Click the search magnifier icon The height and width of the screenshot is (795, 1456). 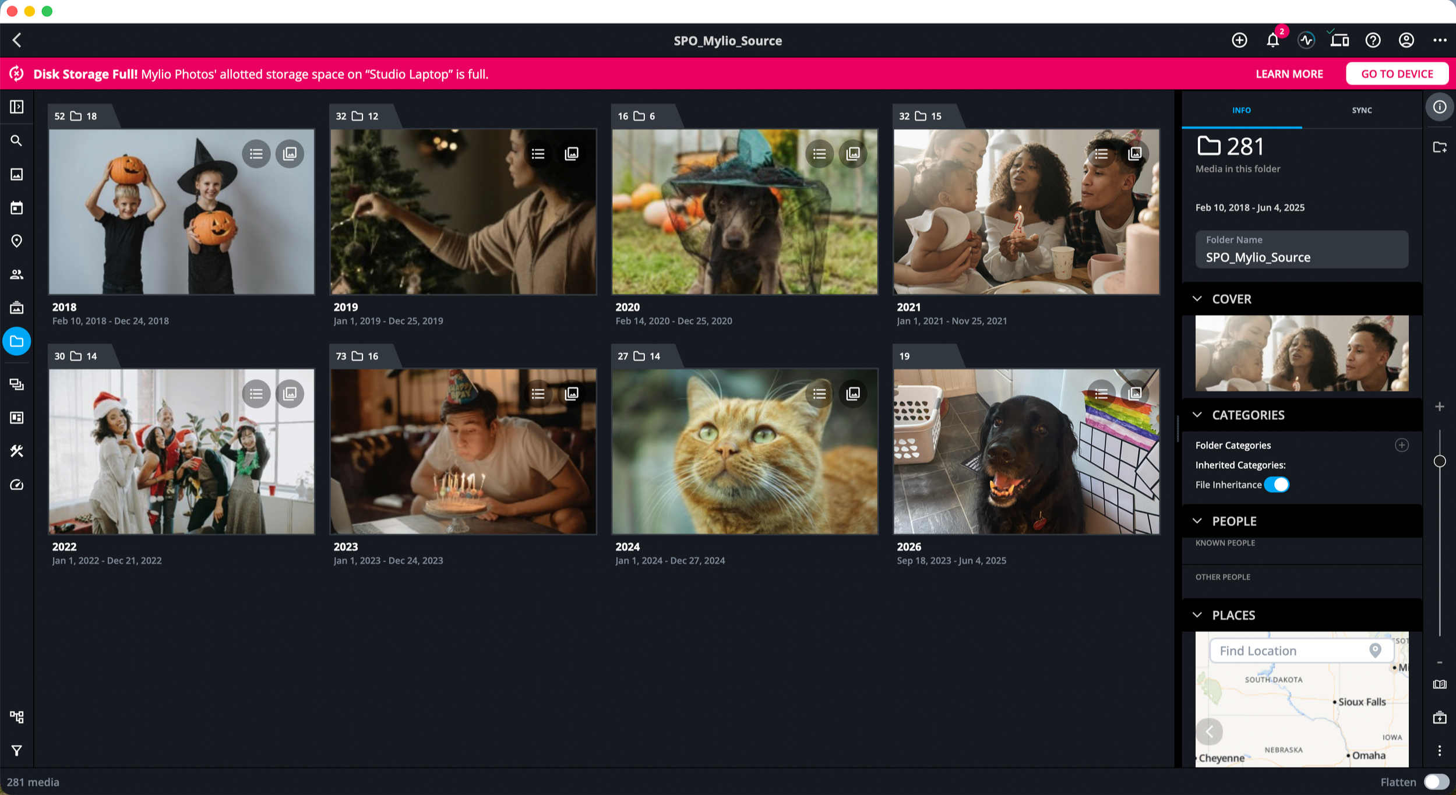coord(16,141)
